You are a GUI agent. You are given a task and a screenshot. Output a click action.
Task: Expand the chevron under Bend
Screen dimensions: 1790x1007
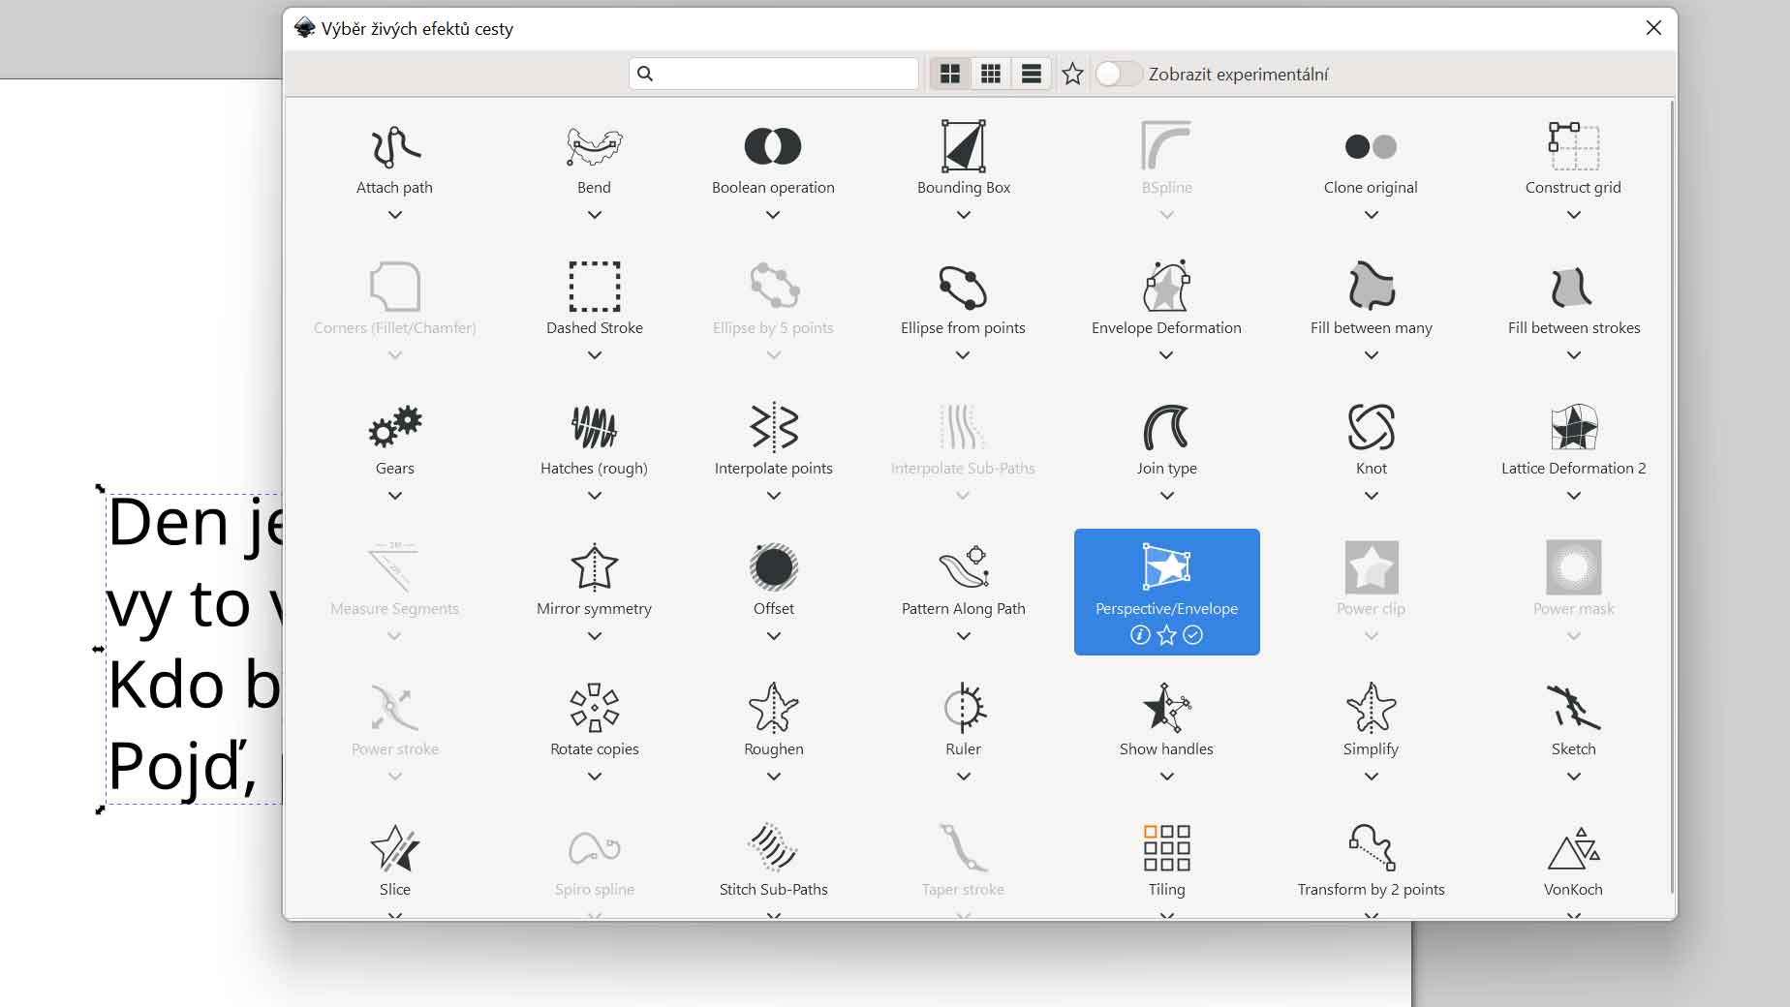point(594,215)
